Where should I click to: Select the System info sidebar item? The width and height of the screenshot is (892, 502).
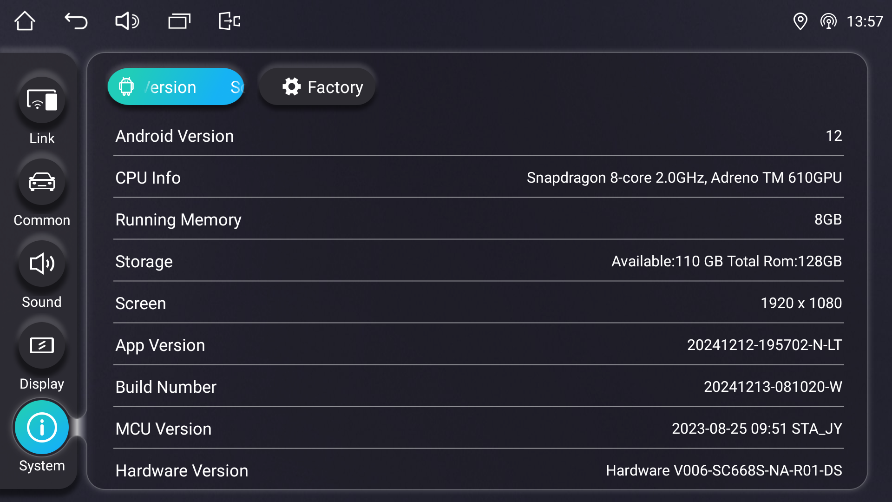click(42, 428)
